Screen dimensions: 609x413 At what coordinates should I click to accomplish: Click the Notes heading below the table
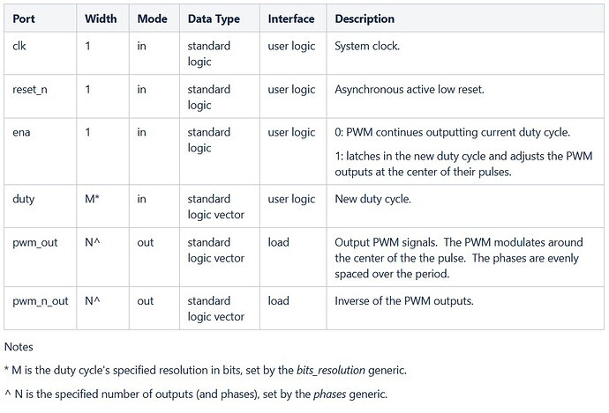(x=20, y=347)
